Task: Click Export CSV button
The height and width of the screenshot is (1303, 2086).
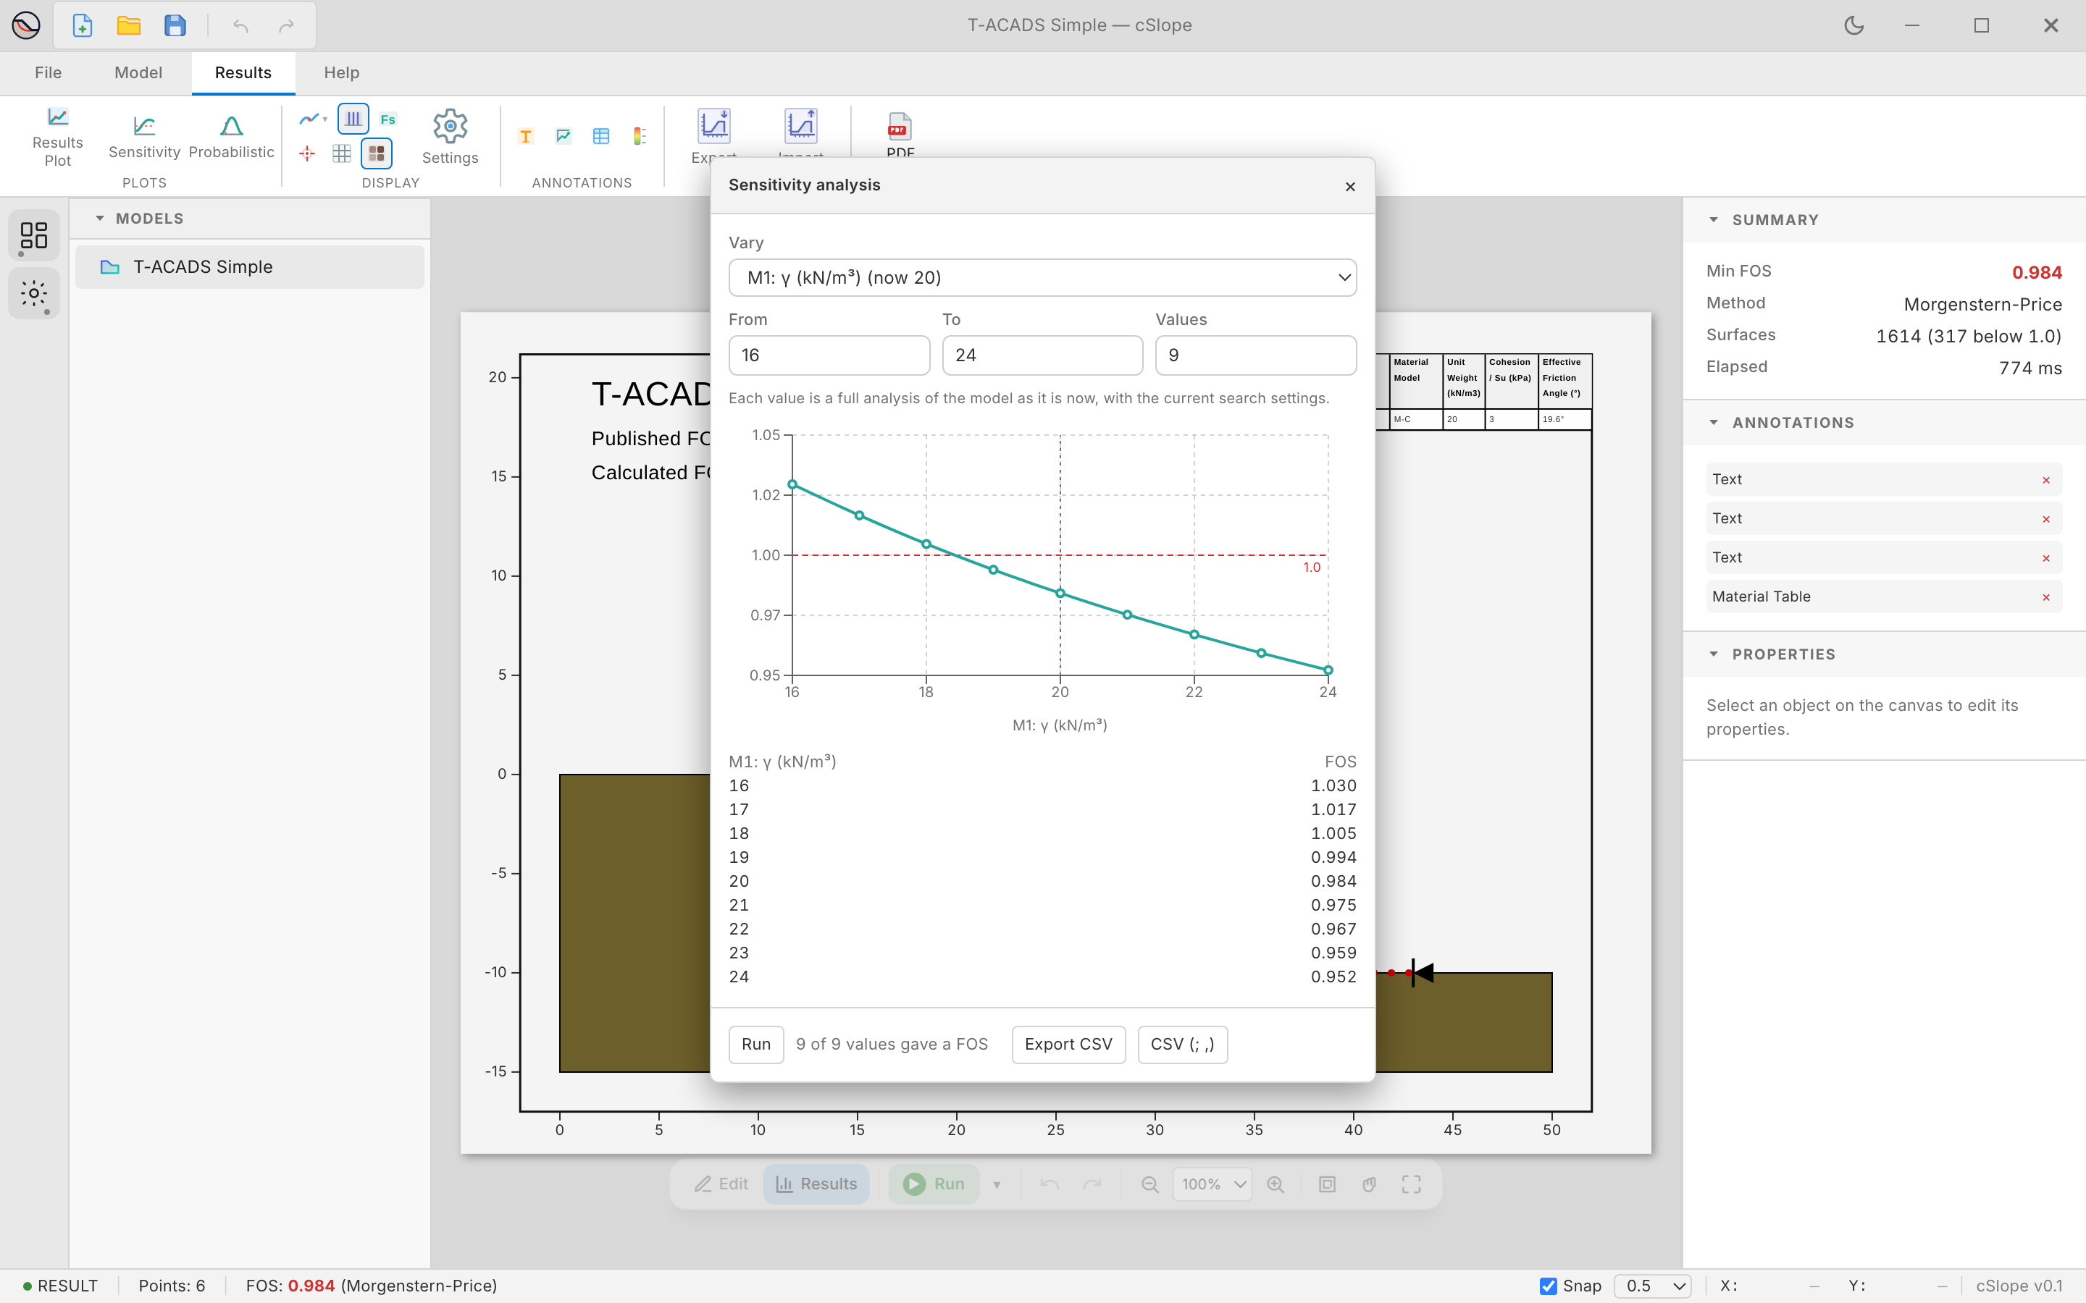Action: pos(1068,1045)
